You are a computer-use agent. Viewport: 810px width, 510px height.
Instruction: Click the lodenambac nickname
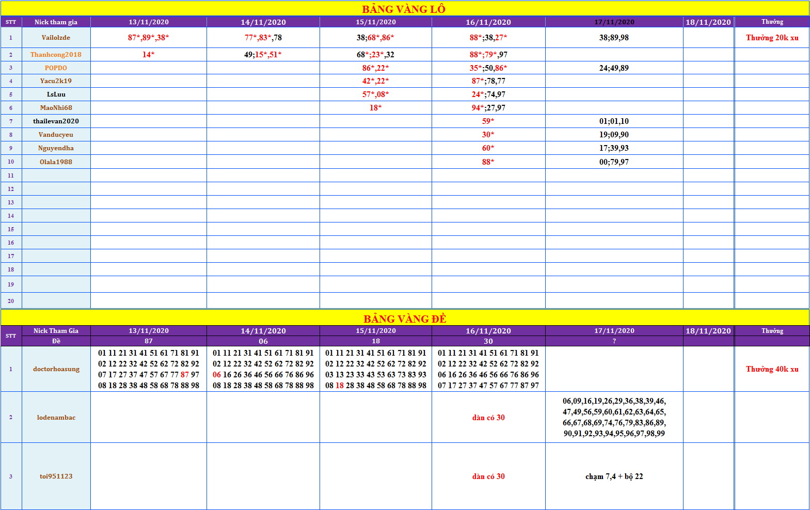pos(56,418)
